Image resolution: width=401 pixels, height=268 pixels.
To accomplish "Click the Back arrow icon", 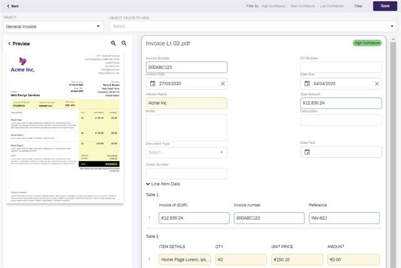I will pyautogui.click(x=8, y=6).
